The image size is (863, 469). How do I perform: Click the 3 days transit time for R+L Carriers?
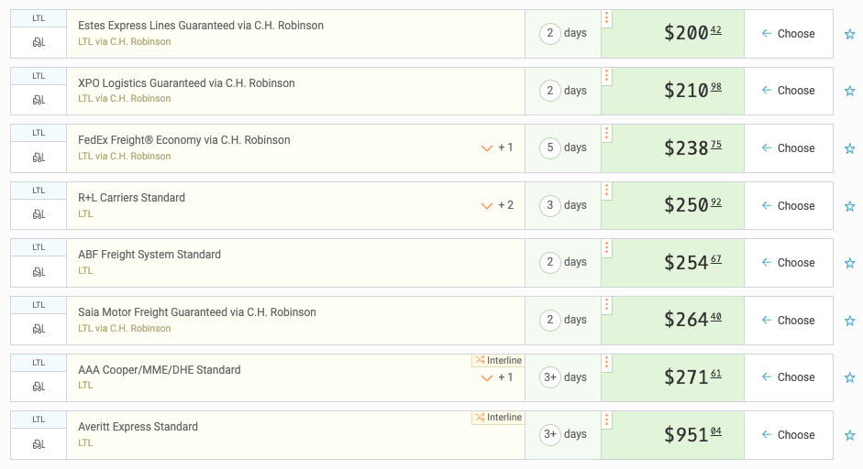coord(563,205)
